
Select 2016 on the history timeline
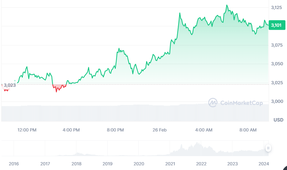pos(14,164)
